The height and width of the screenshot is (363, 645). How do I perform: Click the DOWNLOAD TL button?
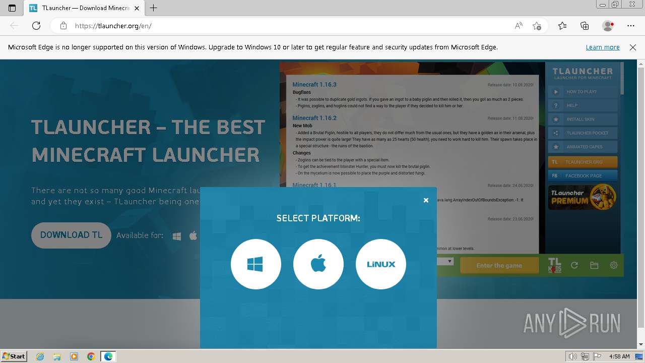pos(71,235)
